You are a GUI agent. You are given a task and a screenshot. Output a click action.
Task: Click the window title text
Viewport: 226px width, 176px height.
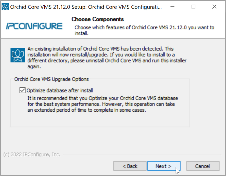(86, 7)
